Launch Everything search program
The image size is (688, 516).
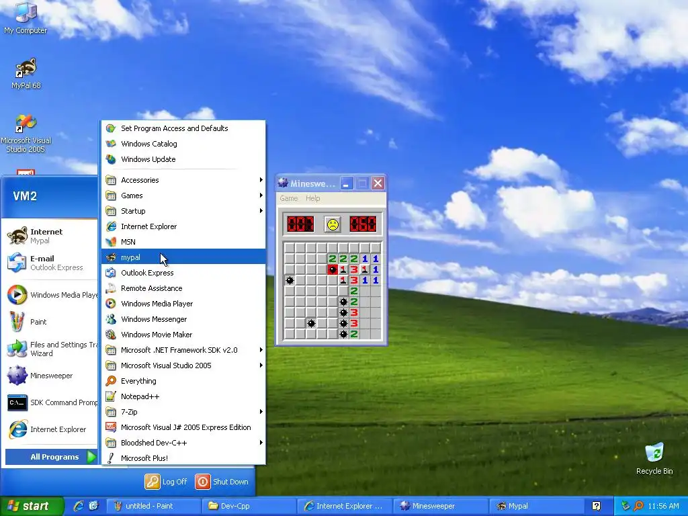pos(183,381)
